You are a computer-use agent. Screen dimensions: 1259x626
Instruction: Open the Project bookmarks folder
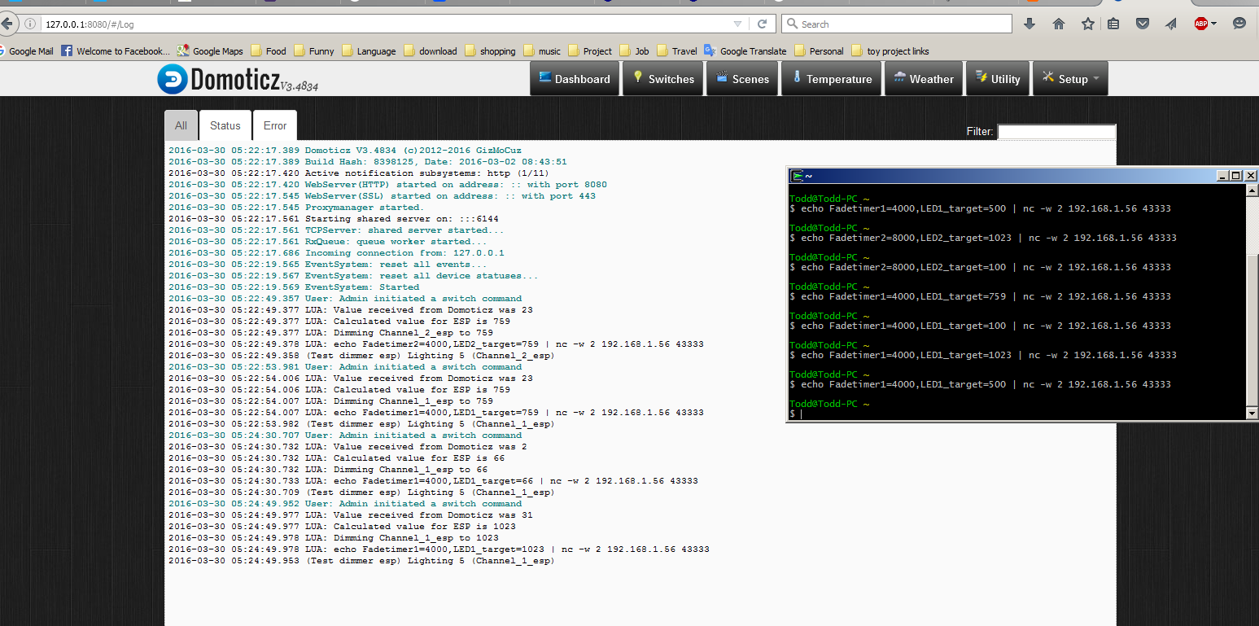tap(590, 50)
